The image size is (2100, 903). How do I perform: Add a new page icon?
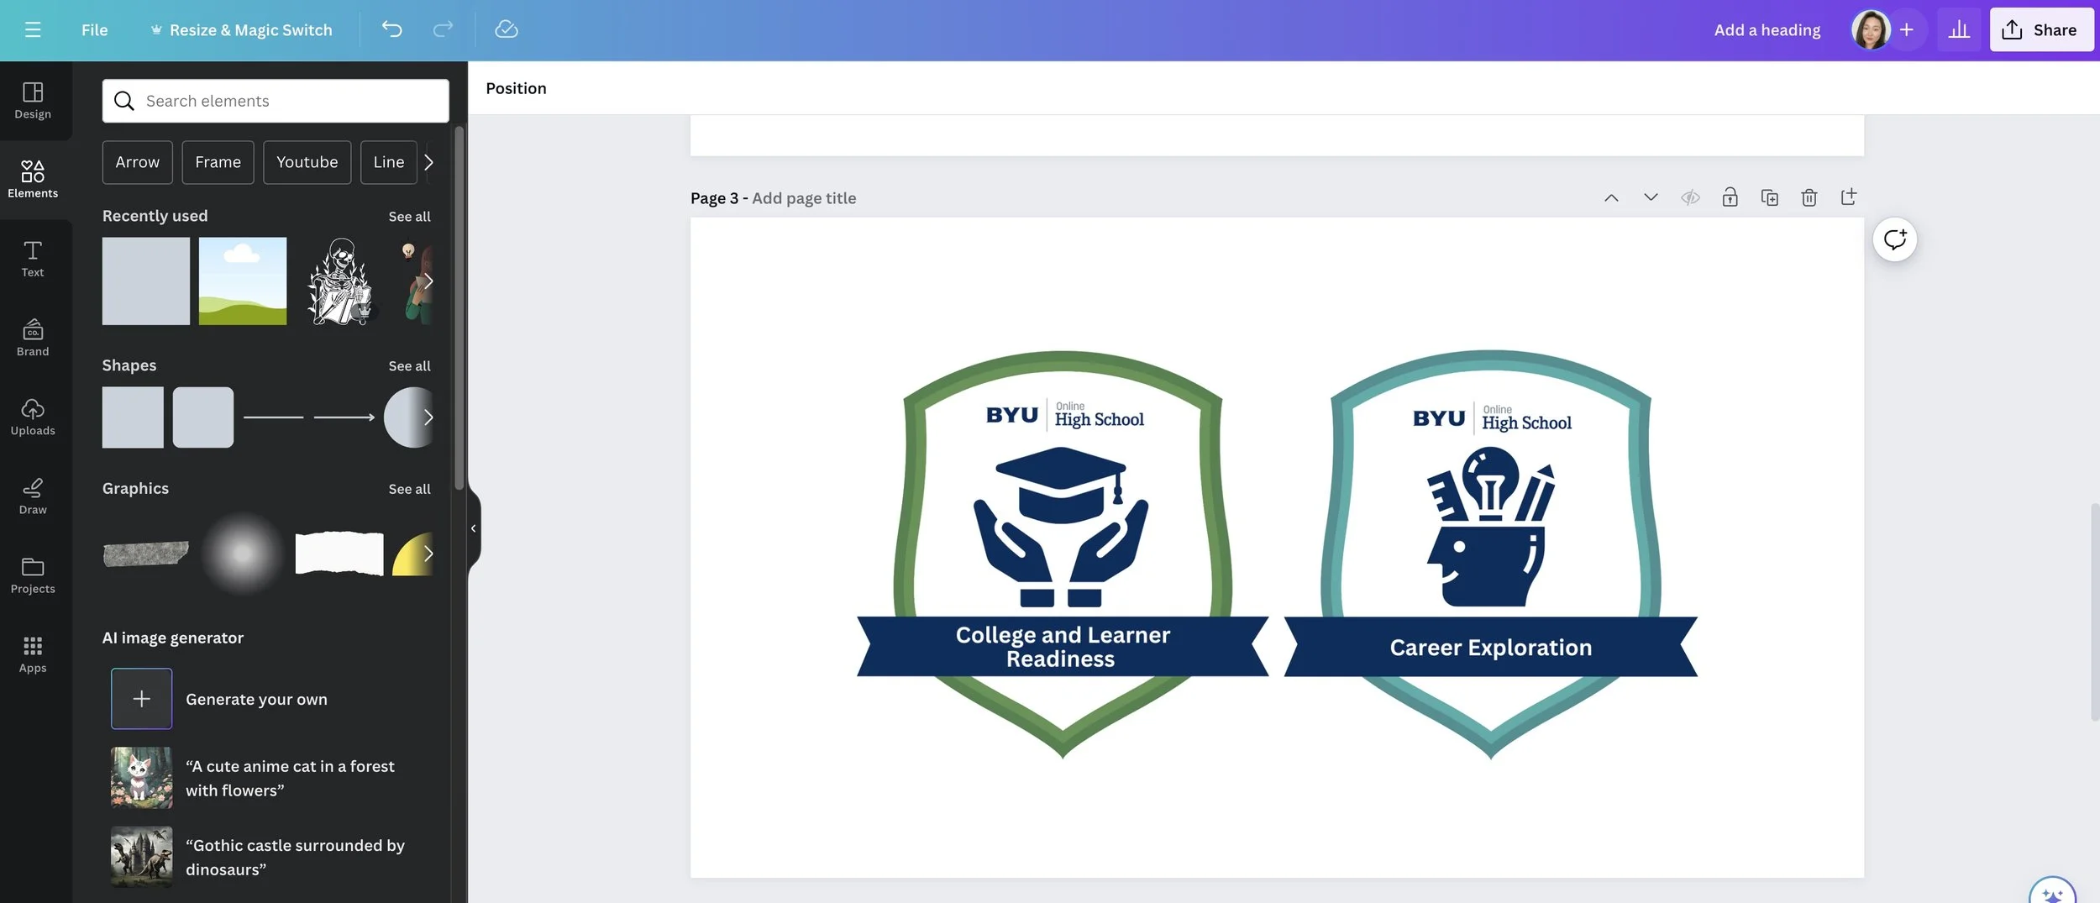pyautogui.click(x=1849, y=198)
